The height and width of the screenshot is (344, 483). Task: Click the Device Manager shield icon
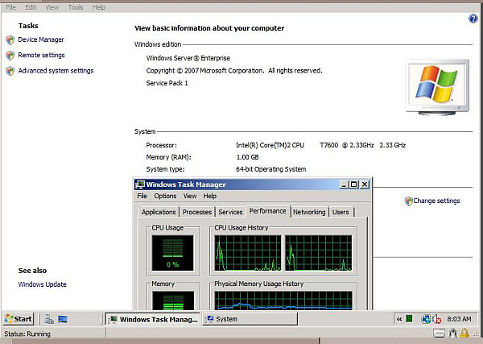[x=10, y=39]
